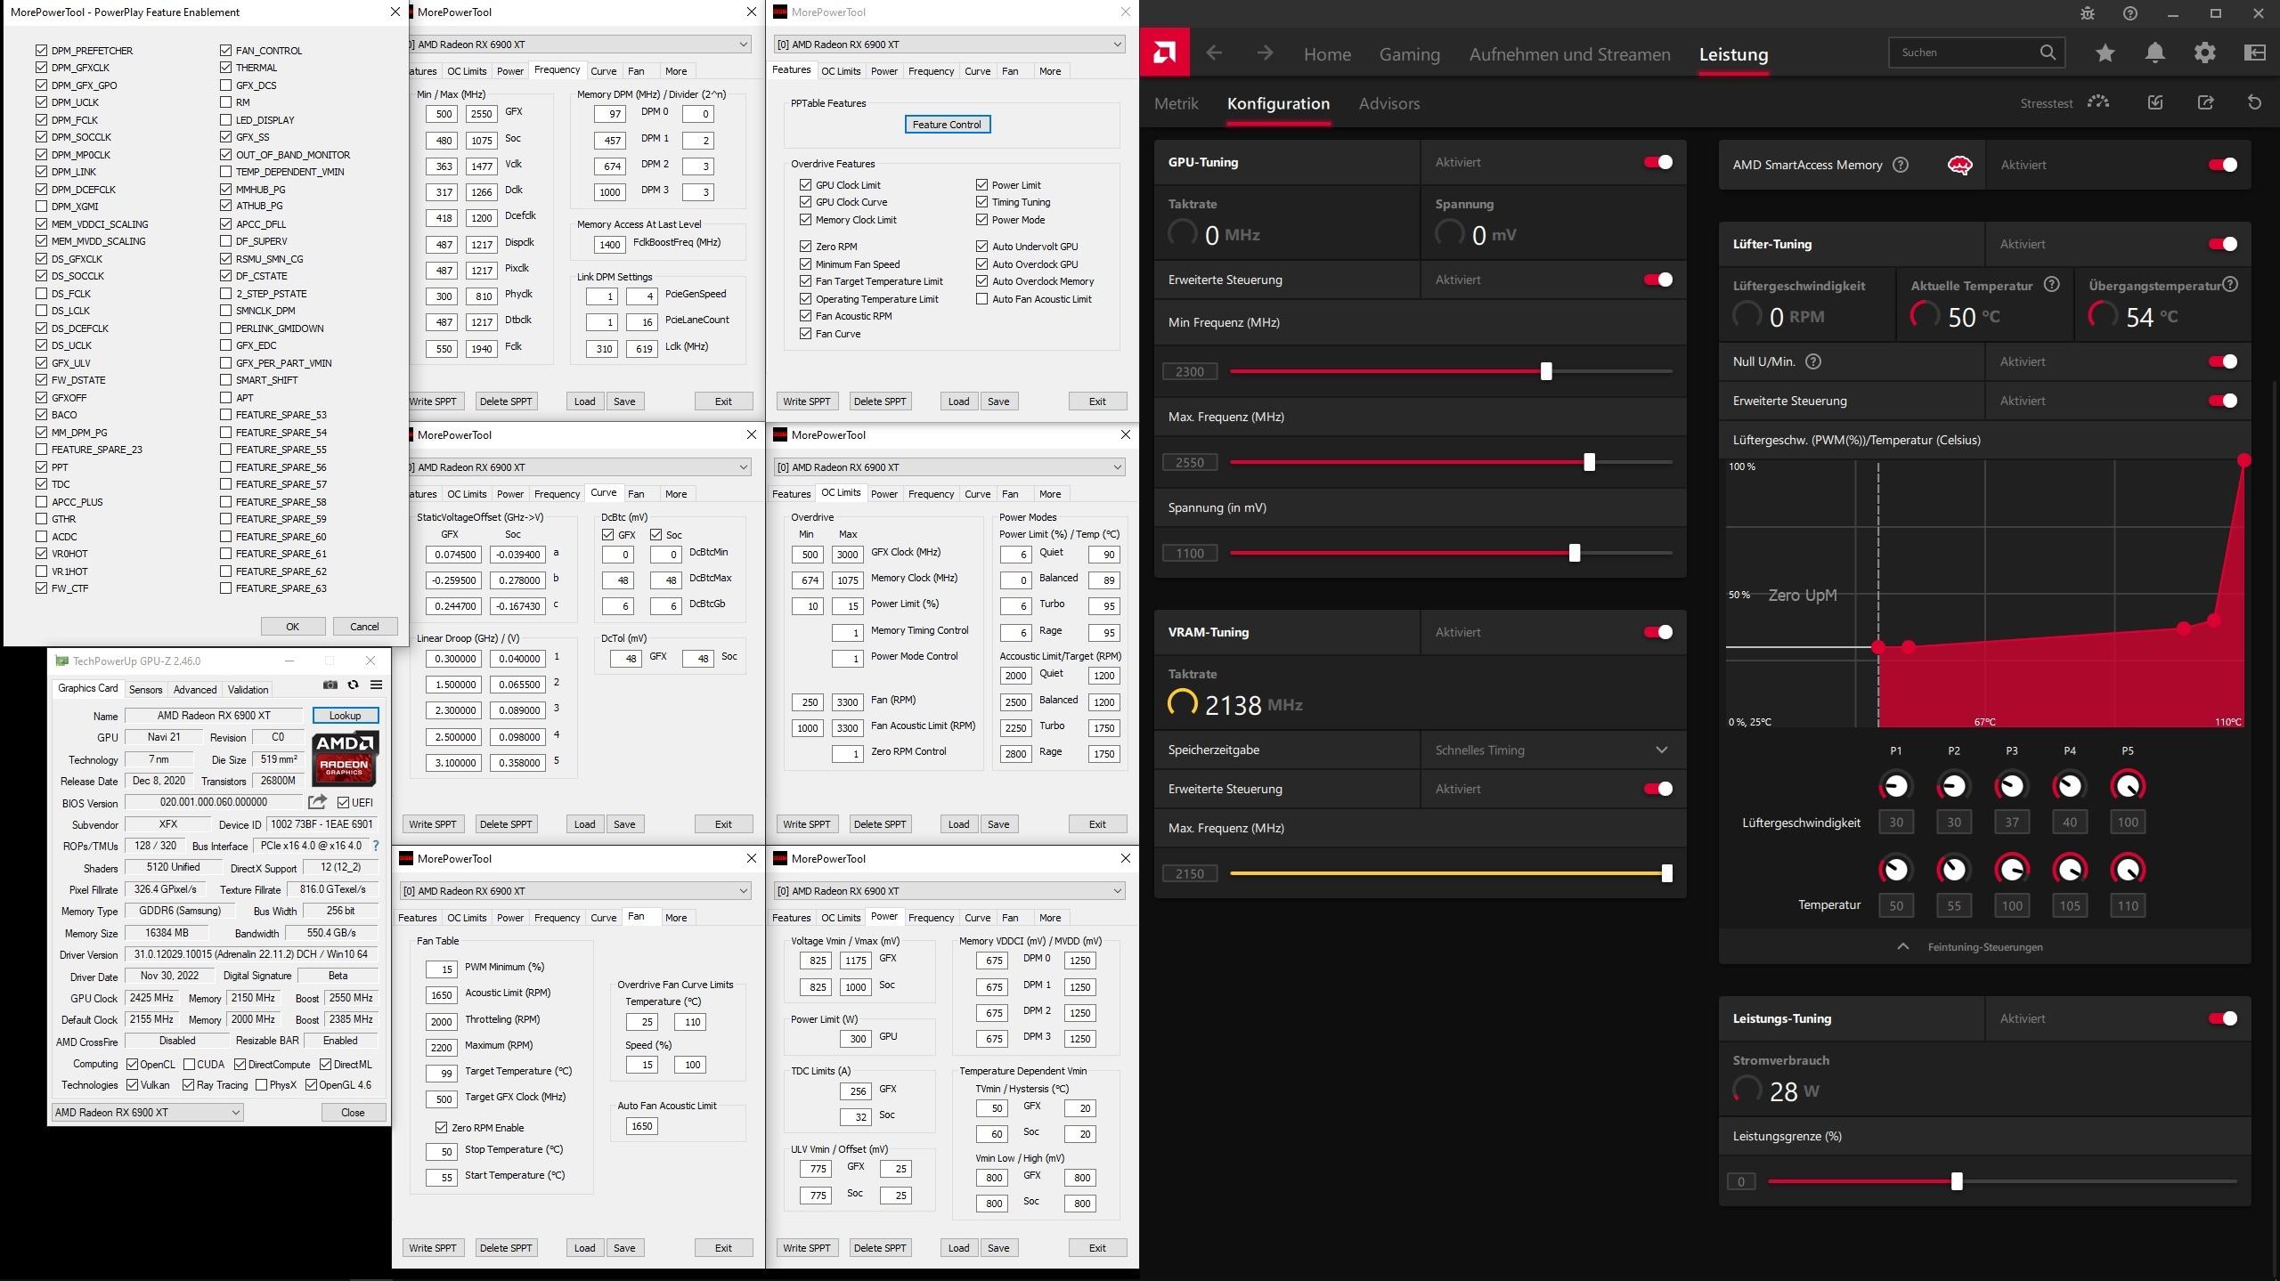The image size is (2280, 1281).
Task: Open the GPU dropdown in the MorePowerTool OC Limits window
Action: point(949,467)
